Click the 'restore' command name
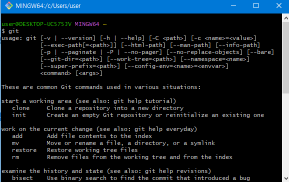 coord(24,150)
